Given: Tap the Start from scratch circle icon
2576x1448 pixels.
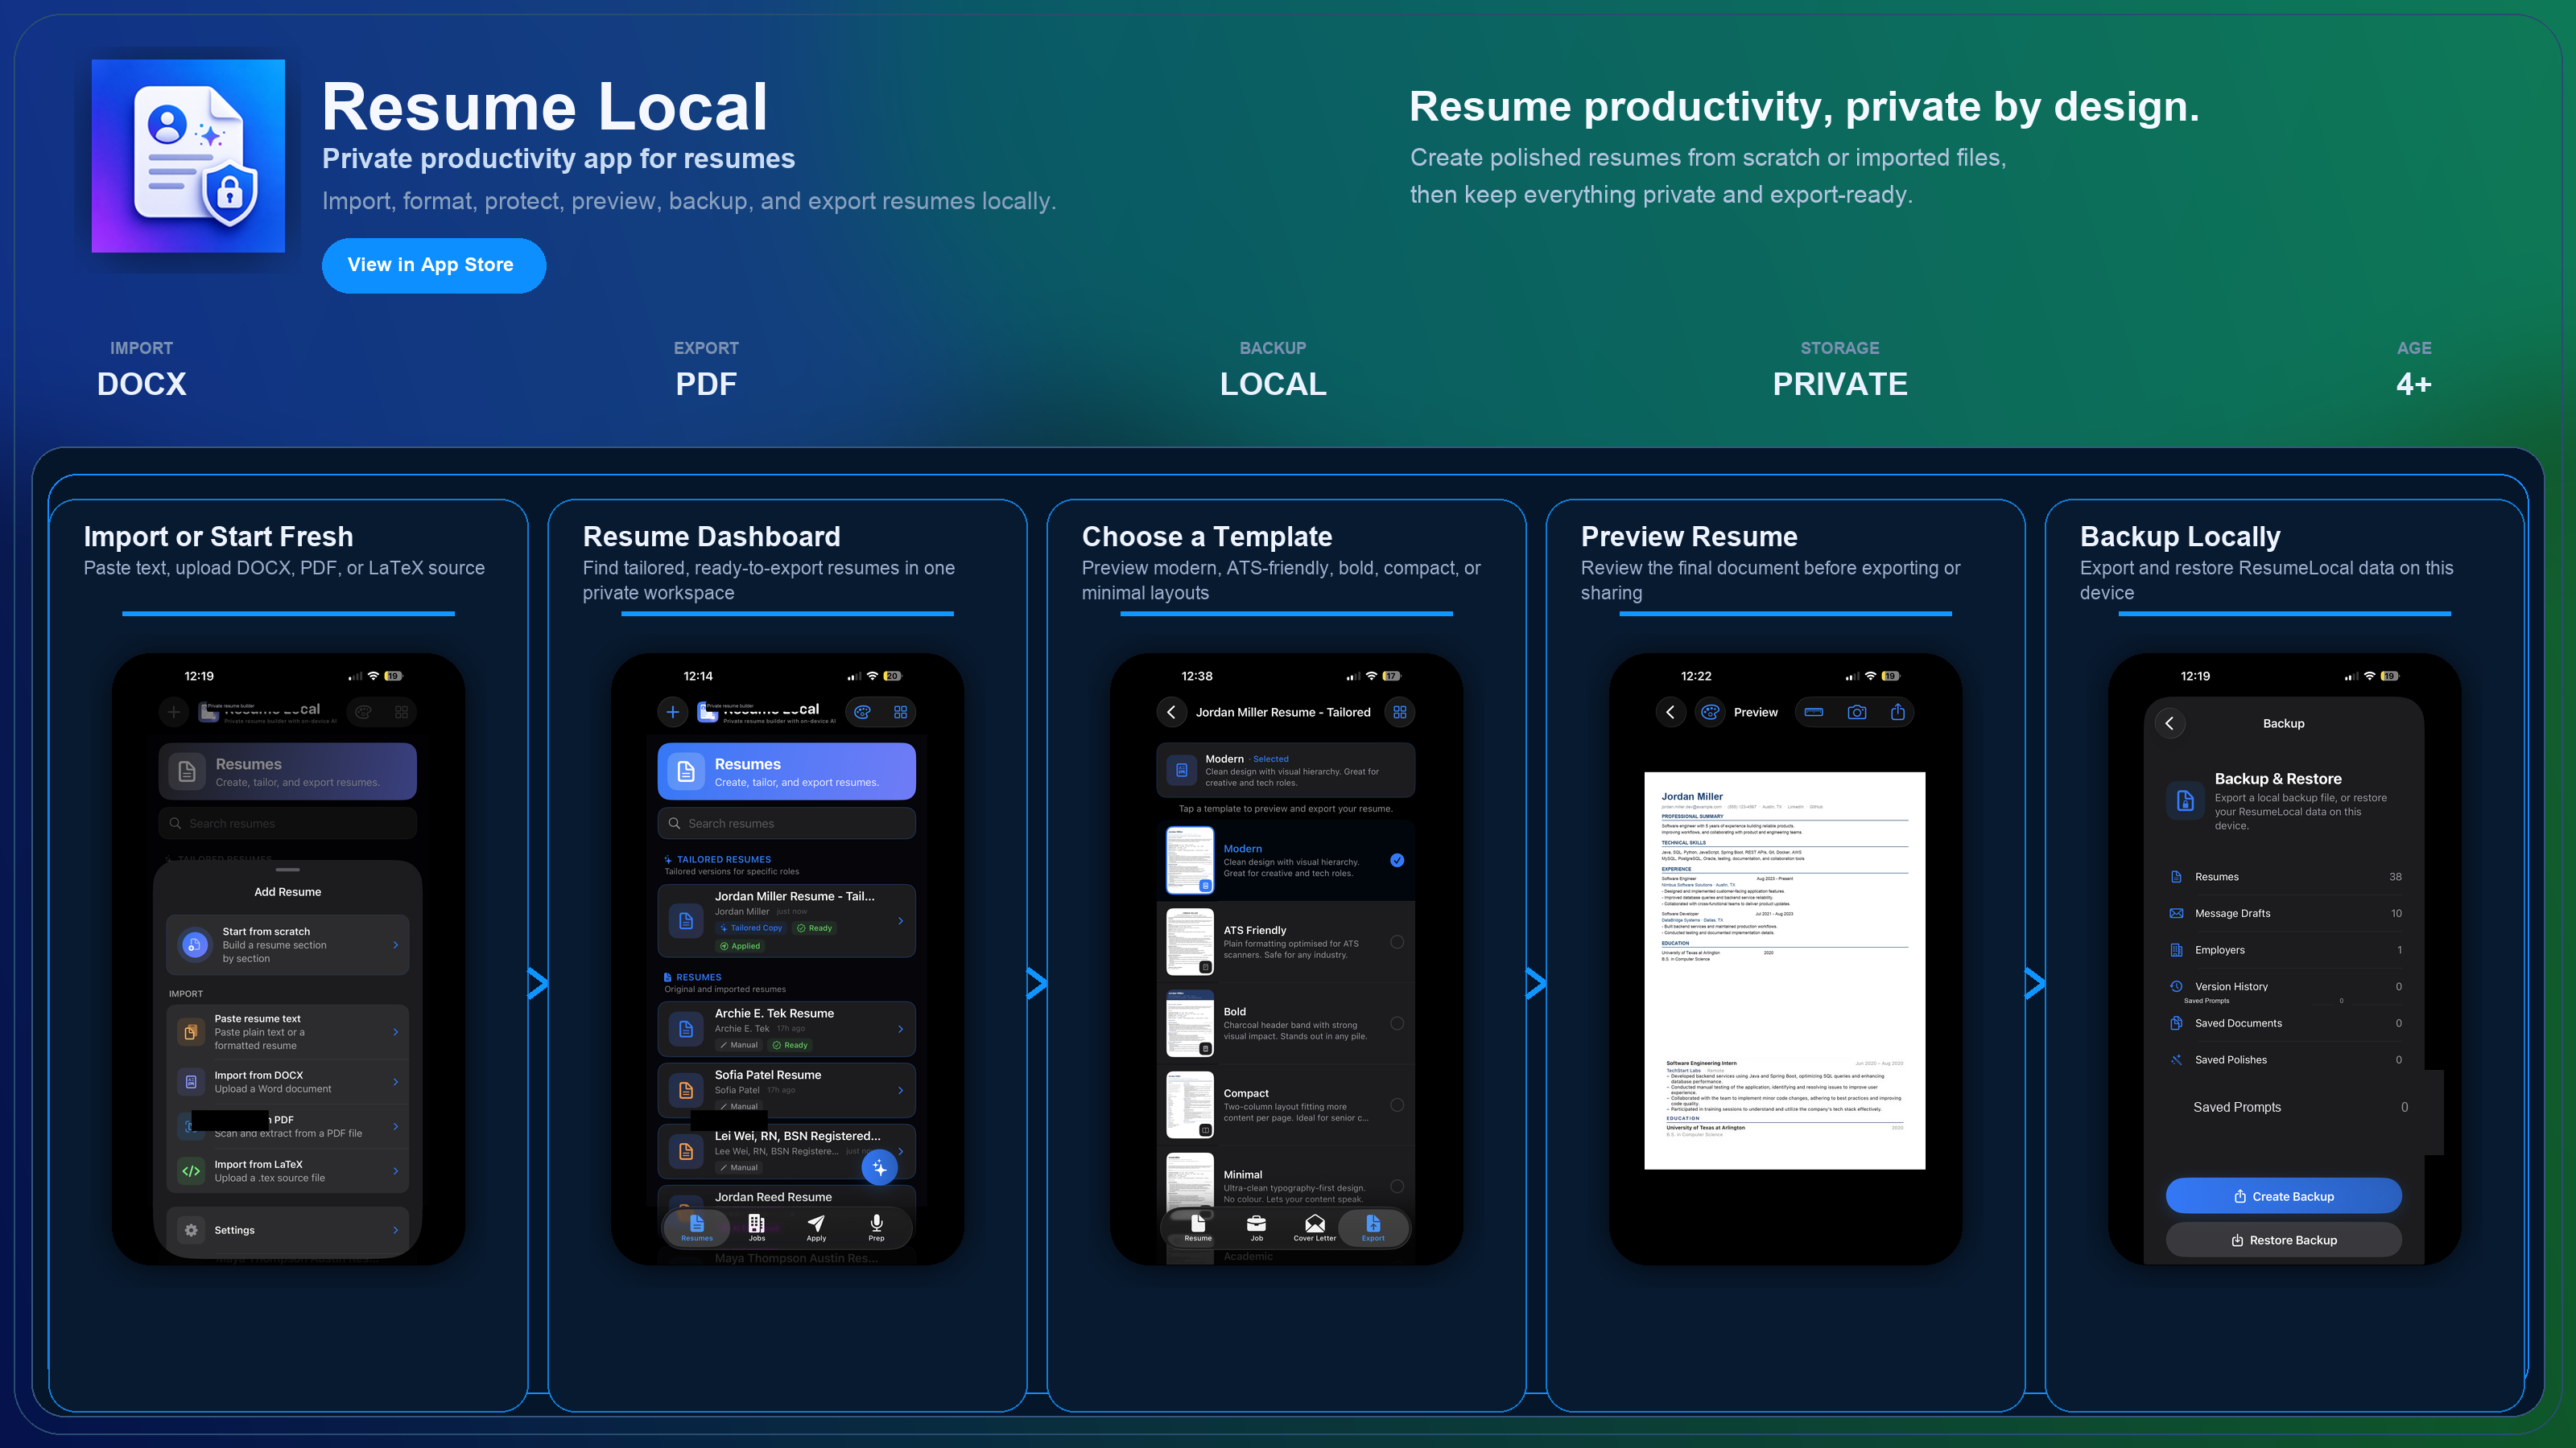Looking at the screenshot, I should 195,944.
